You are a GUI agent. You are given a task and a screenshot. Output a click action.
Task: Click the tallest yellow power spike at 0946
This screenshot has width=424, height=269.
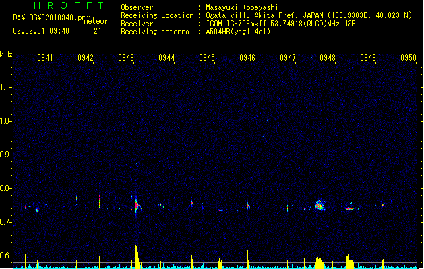point(247,257)
